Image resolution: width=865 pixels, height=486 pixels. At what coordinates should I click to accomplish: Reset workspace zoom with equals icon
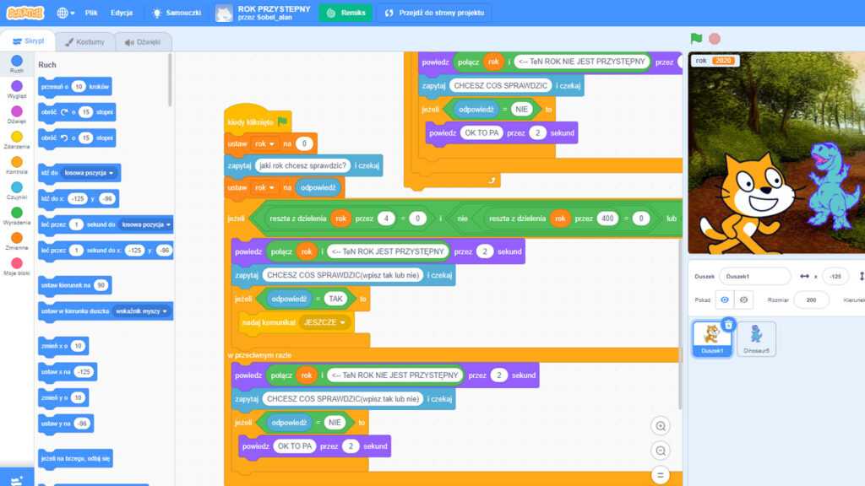[x=661, y=475]
